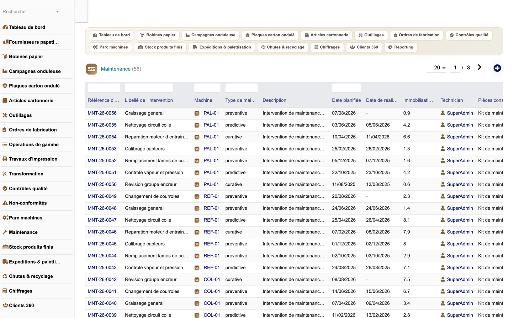Edit the current page number field
This screenshot has height=318, width=514.
pos(455,68)
